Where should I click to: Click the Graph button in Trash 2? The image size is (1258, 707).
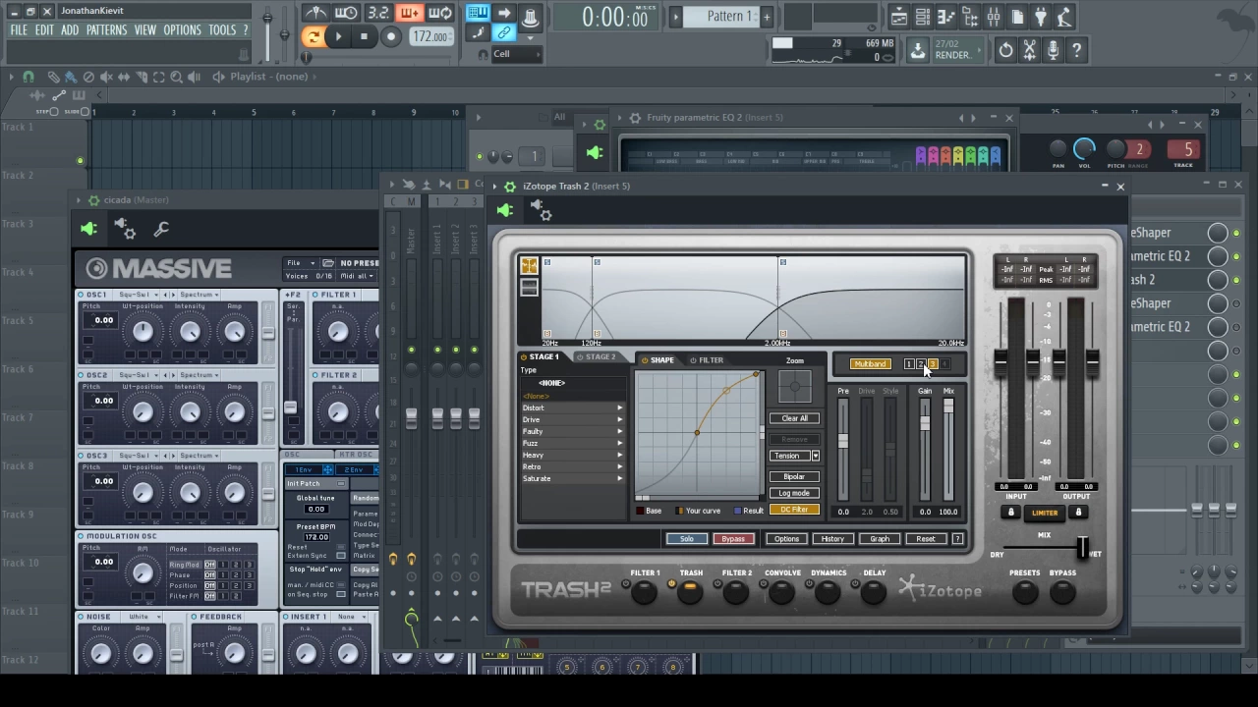pyautogui.click(x=880, y=539)
